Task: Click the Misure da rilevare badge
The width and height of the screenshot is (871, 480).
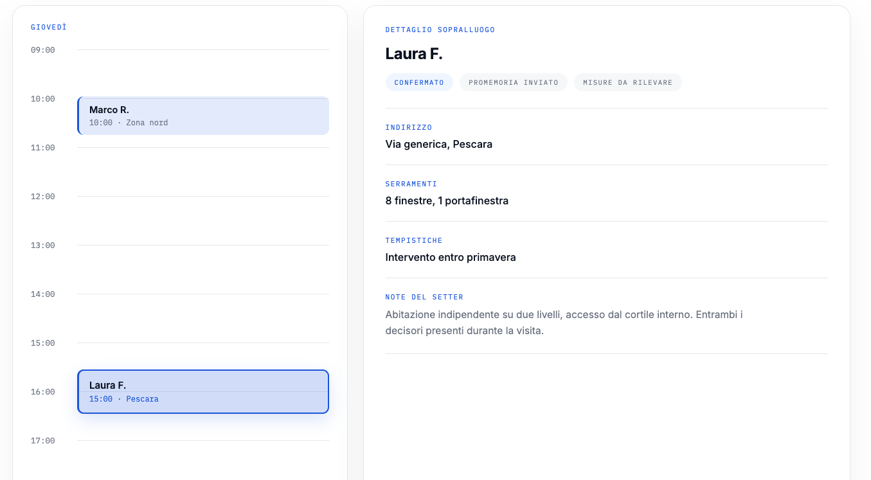Action: tap(628, 82)
